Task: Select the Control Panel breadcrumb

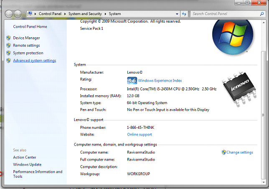Action: click(x=50, y=14)
